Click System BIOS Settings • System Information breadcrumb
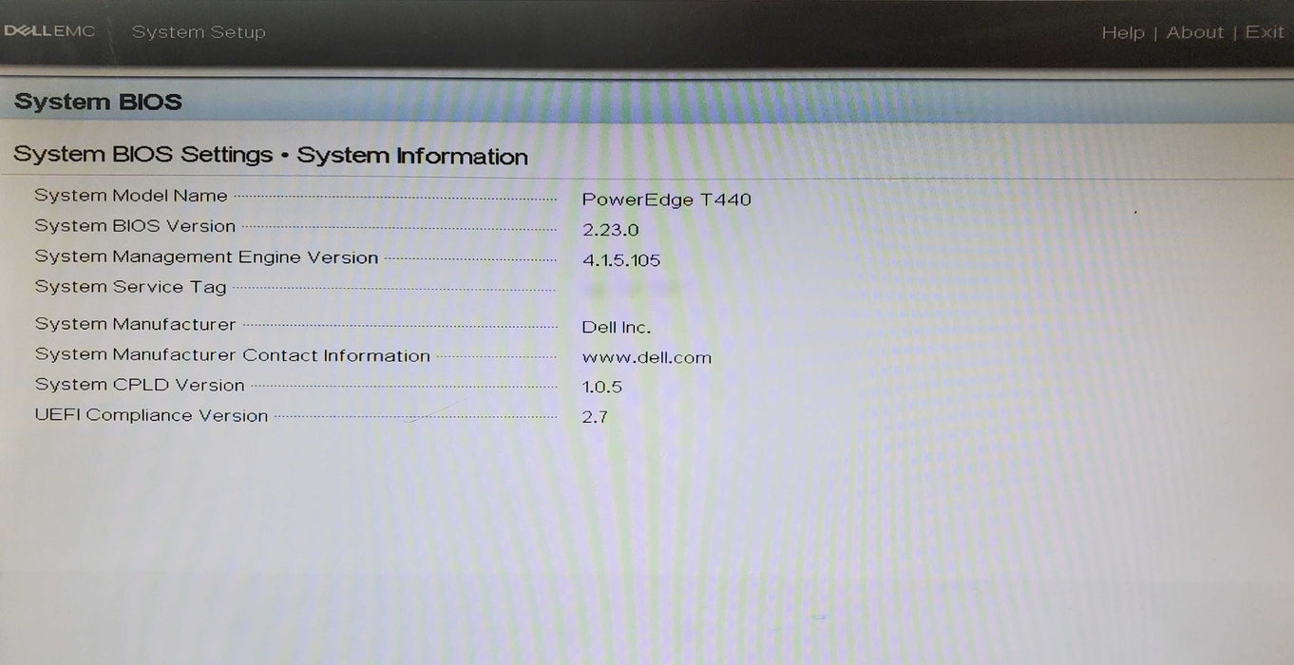This screenshot has width=1294, height=665. pyautogui.click(x=271, y=155)
